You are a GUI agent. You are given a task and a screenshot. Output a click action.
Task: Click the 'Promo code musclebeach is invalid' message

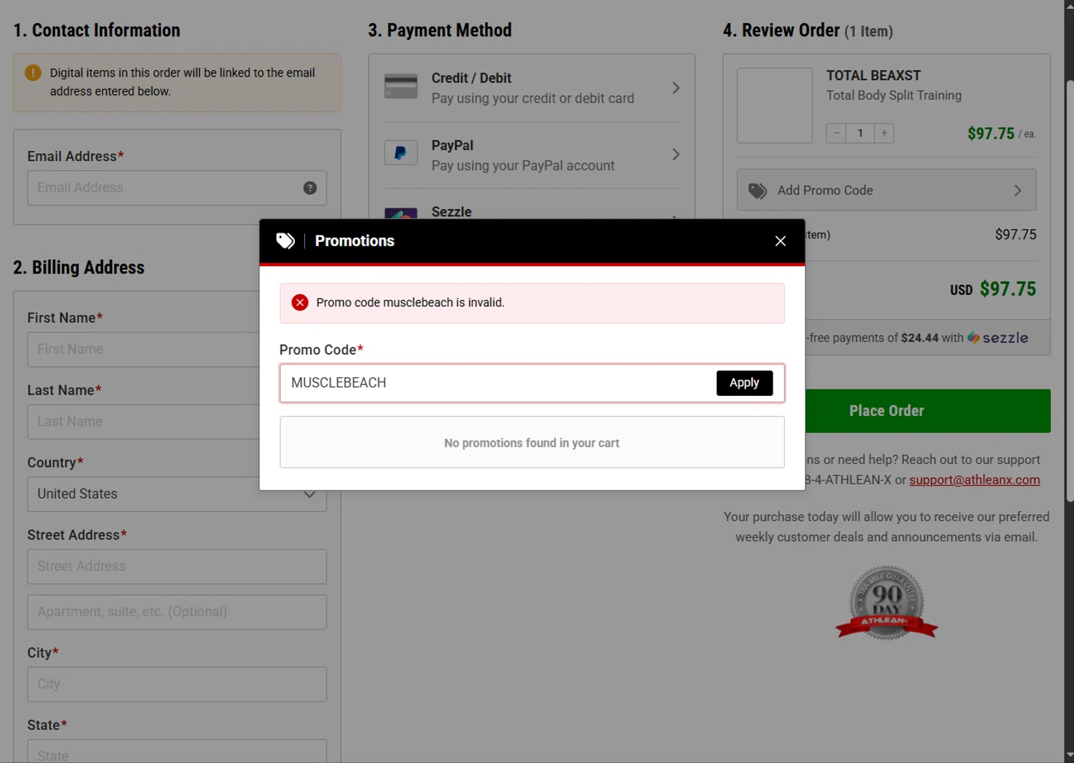pyautogui.click(x=410, y=303)
